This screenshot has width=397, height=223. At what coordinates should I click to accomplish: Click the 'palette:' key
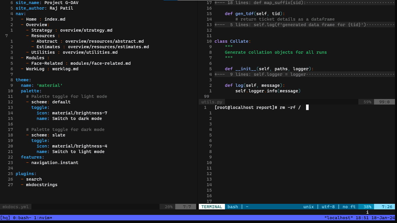[31, 91]
